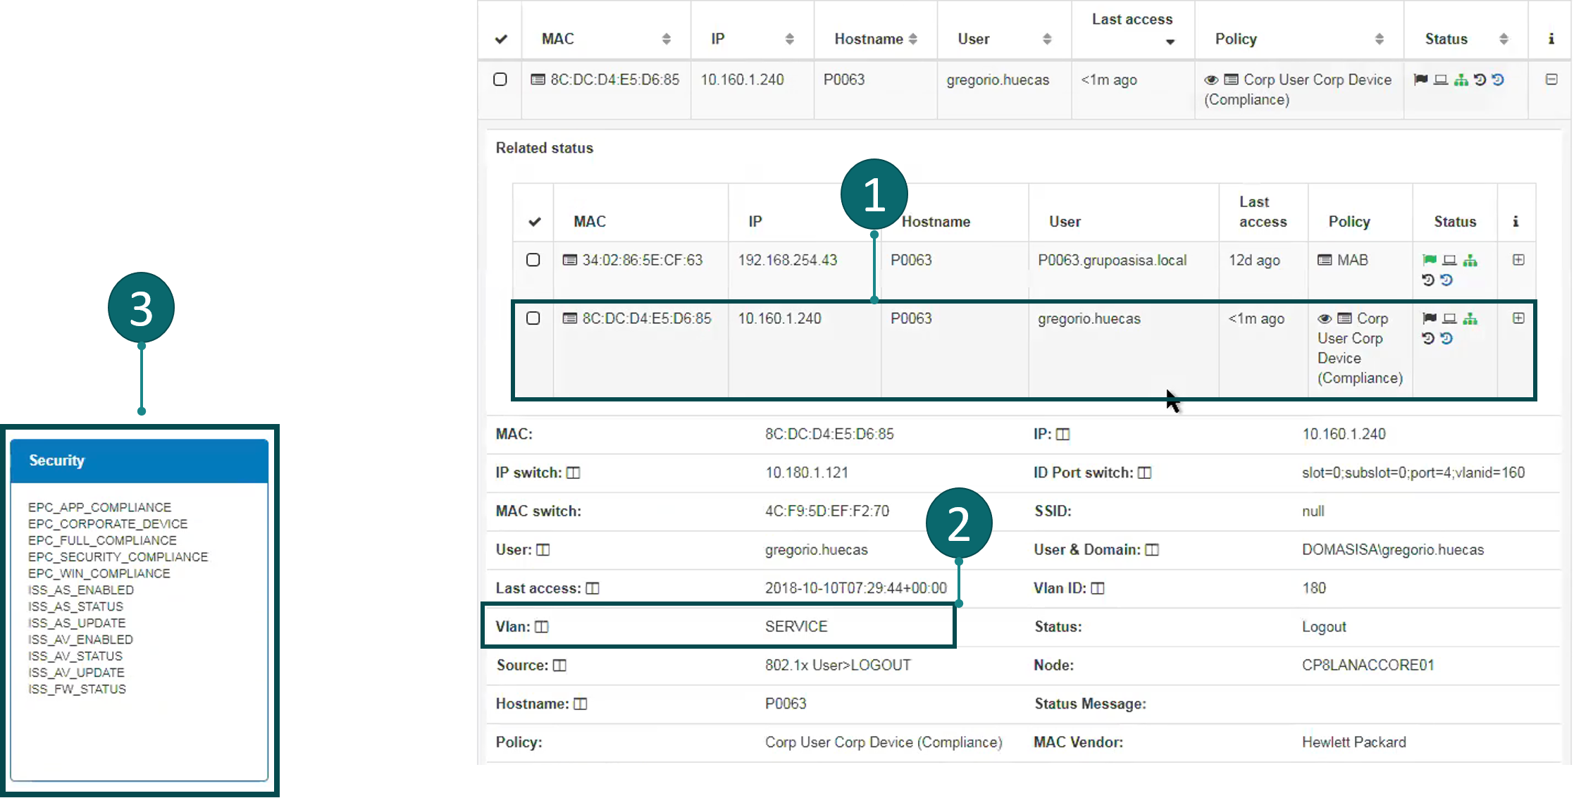Screen dimensions: 1574x798
Task: Click the green network tree icon in the top row
Action: pyautogui.click(x=1461, y=80)
